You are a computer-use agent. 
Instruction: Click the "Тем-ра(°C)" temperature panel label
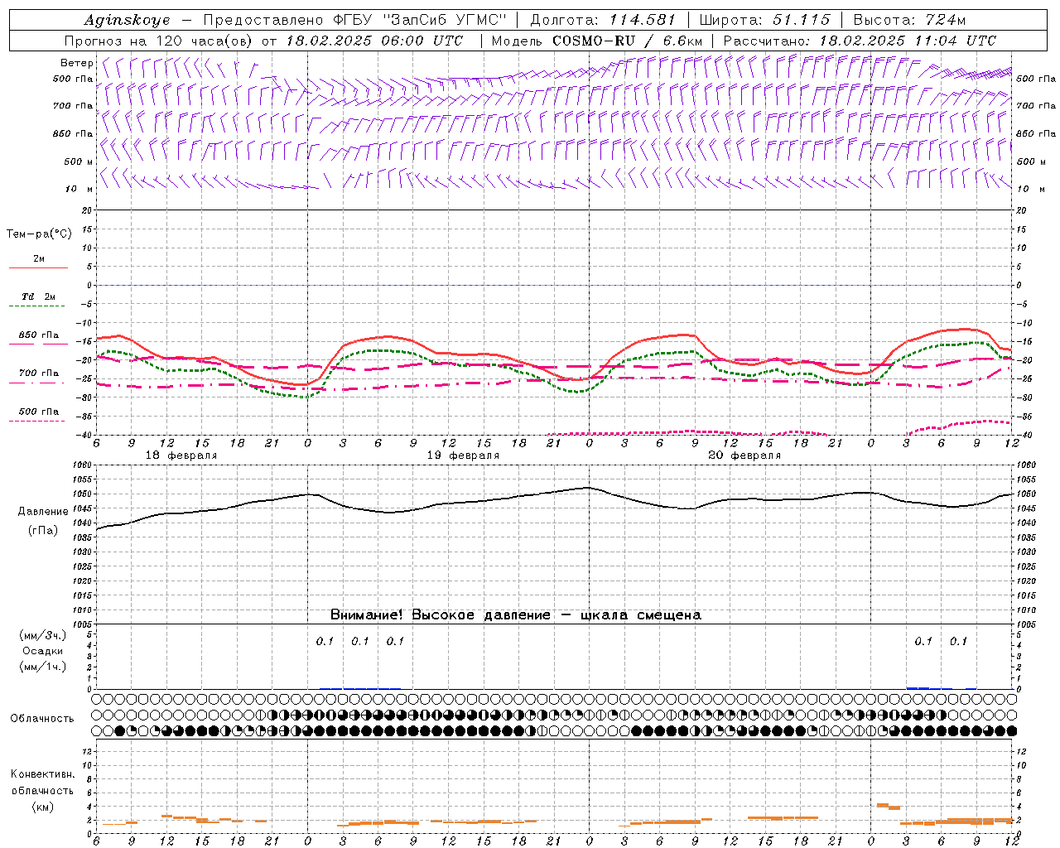[x=39, y=234]
